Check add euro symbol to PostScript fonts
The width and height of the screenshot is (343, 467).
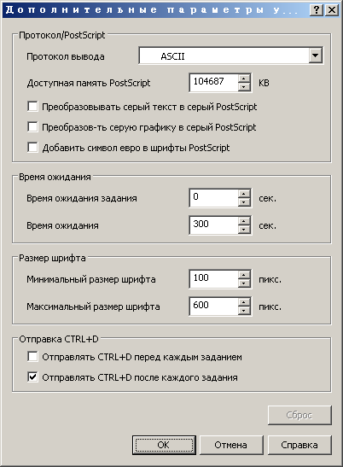(32, 147)
